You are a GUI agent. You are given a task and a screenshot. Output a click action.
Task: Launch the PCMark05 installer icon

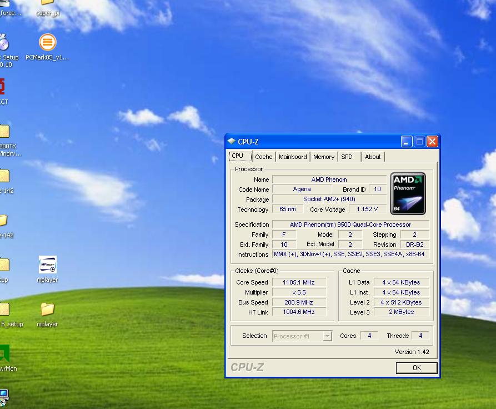47,42
